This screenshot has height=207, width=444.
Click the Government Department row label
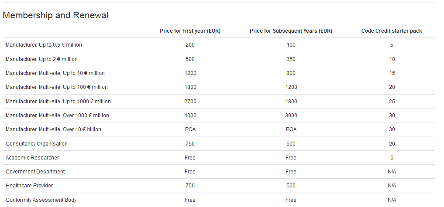pyautogui.click(x=35, y=172)
